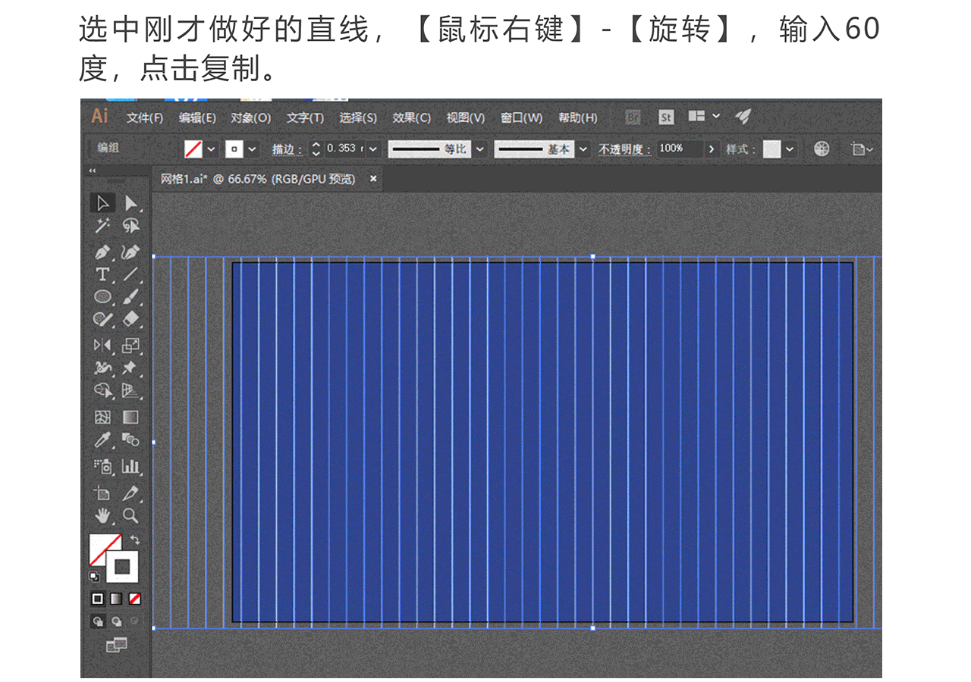
Task: Open the Bridge (Br) icon
Action: (633, 117)
